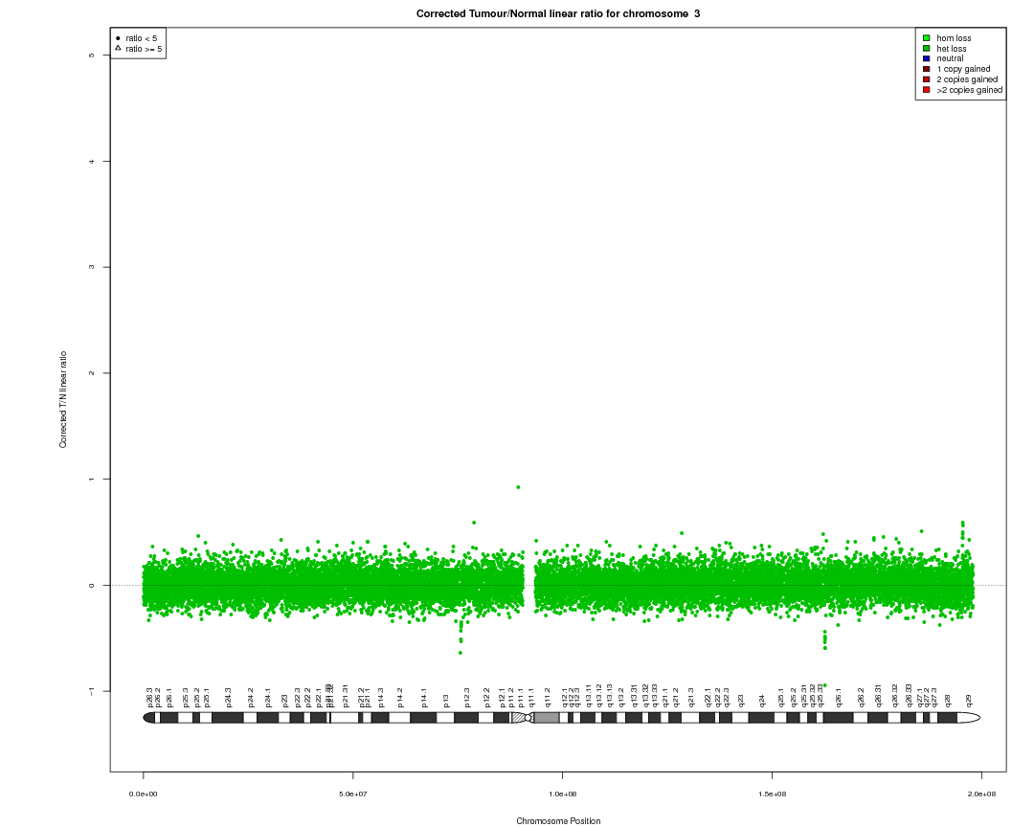Click the neutral blue legend swatch
The image size is (1034, 827).
tap(927, 58)
